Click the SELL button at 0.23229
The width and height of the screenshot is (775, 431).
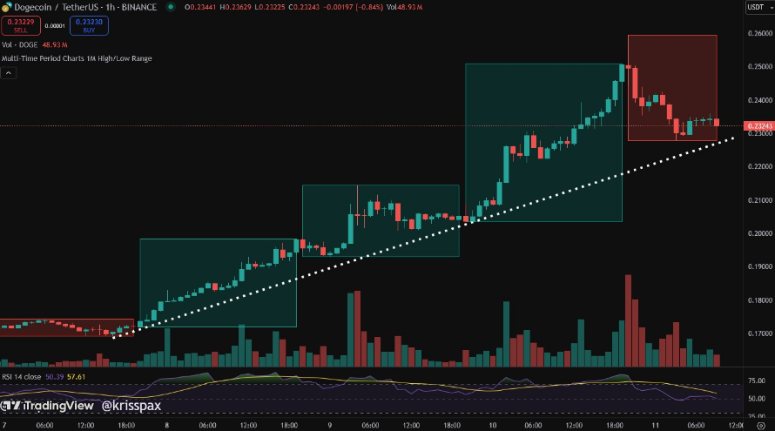click(21, 26)
